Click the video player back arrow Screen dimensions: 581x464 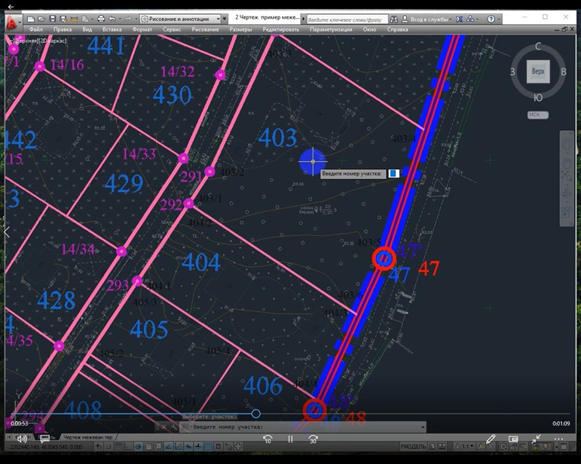[11, 7]
